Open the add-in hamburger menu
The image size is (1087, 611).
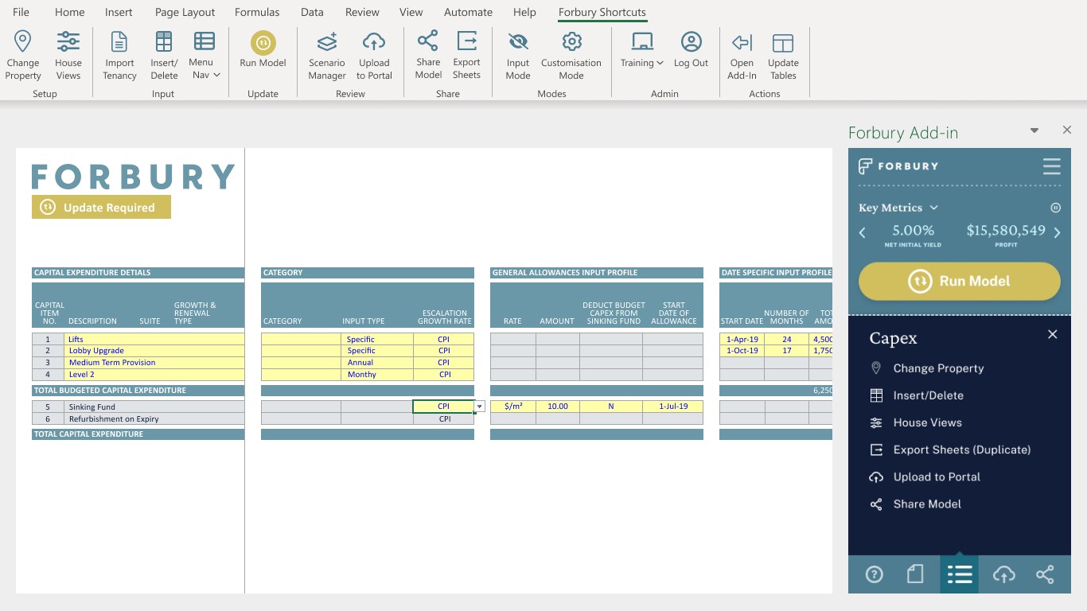coord(1052,166)
